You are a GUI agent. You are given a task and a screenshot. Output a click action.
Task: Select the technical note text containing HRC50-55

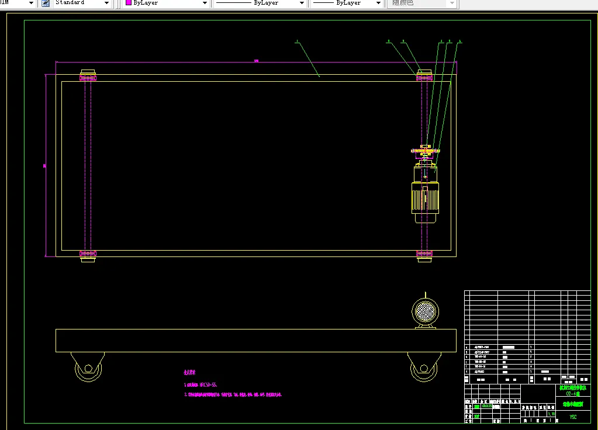tap(201, 385)
